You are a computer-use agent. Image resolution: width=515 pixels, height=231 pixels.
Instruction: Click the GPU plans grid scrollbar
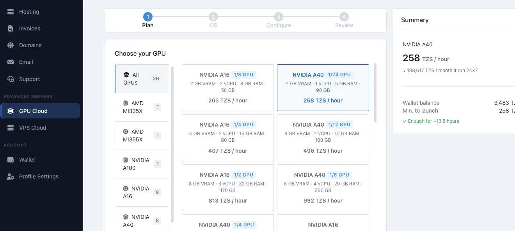[x=376, y=93]
